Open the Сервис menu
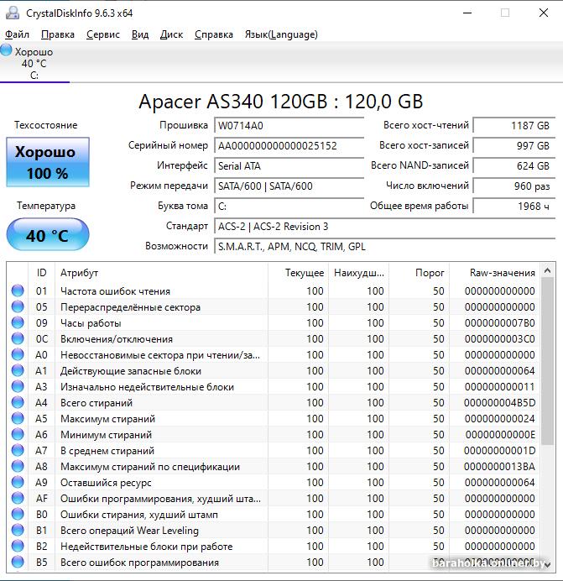 103,34
